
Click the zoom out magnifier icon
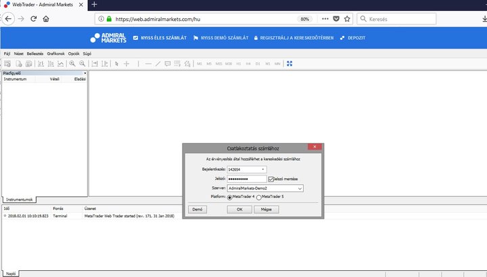(83, 64)
